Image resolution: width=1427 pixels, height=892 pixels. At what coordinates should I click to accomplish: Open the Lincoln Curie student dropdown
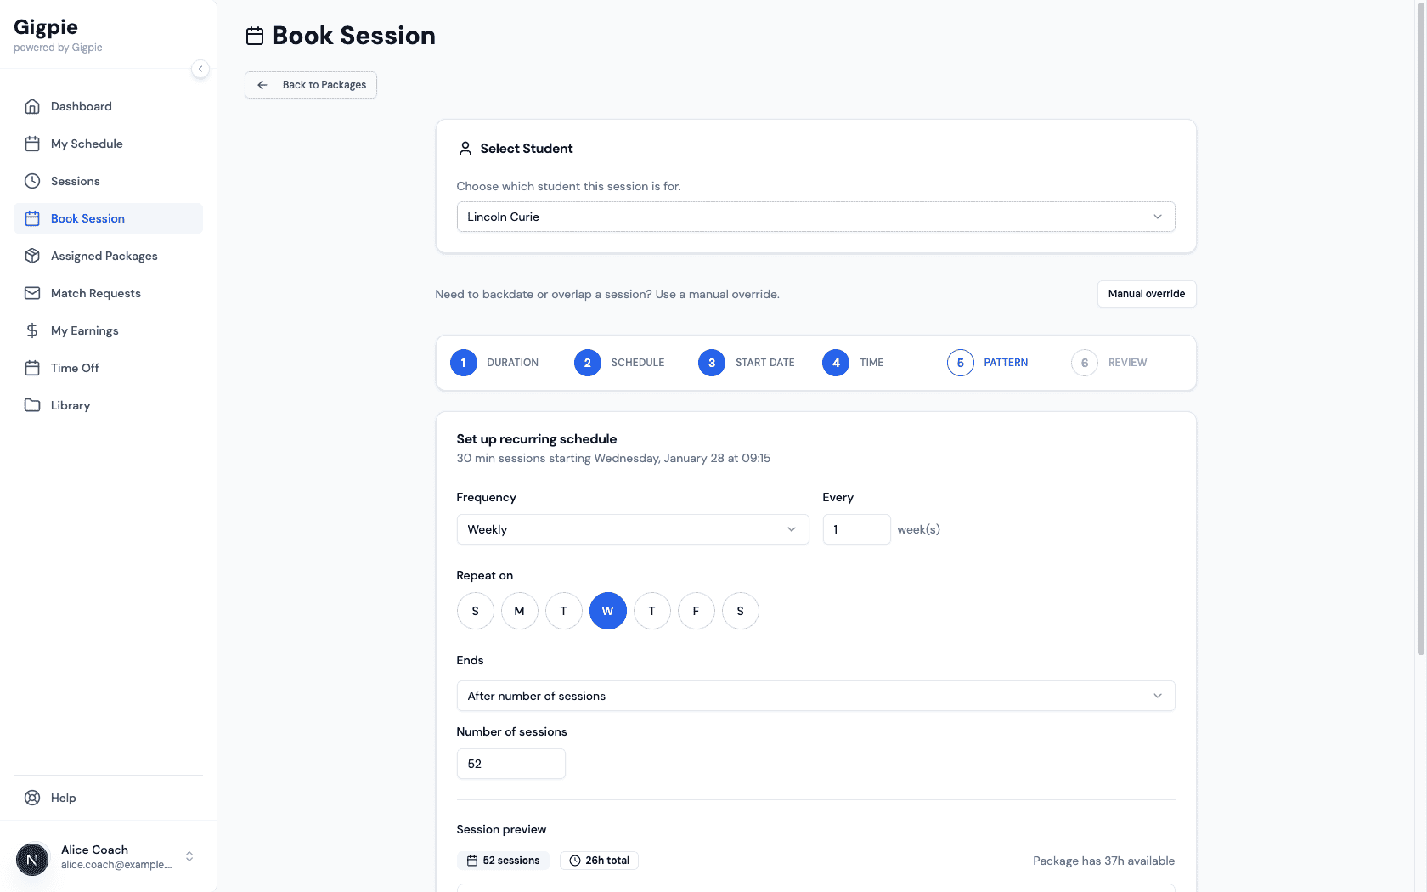(815, 217)
